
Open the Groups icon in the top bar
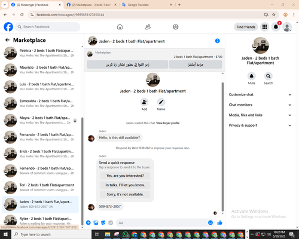tap(176, 27)
